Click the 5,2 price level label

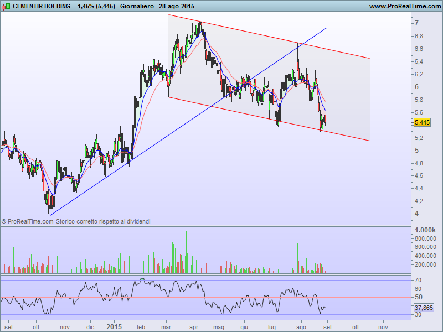(x=419, y=138)
